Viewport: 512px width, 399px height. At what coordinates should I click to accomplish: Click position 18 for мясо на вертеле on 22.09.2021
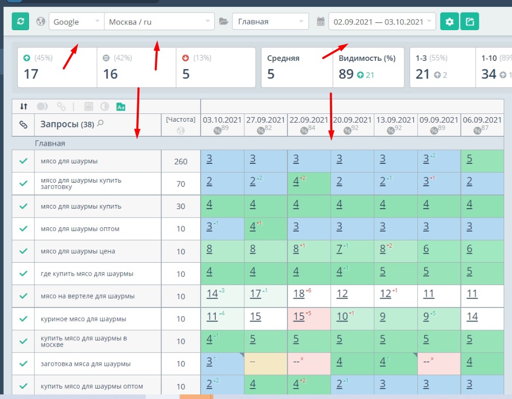[x=299, y=294]
